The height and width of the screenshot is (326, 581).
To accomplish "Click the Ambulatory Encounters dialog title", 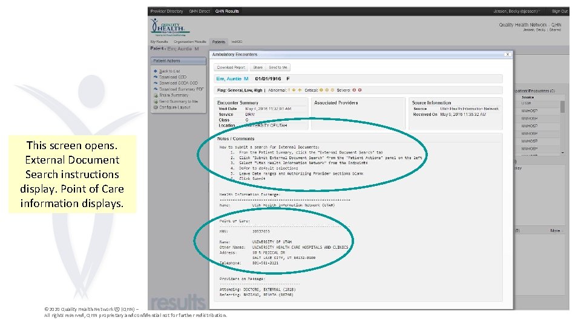I will [x=235, y=54].
